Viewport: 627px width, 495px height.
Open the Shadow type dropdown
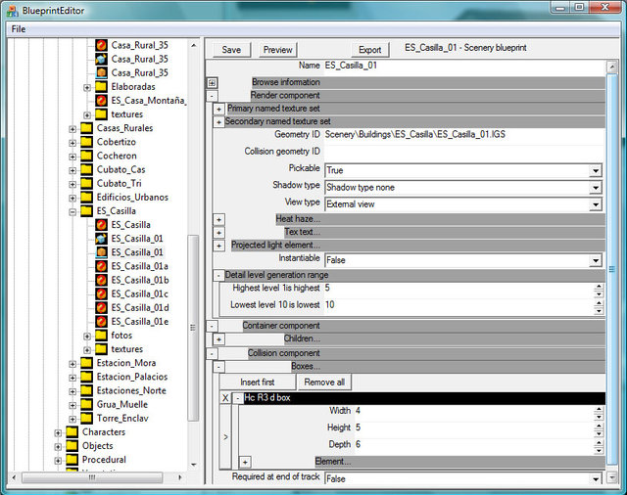coord(595,187)
